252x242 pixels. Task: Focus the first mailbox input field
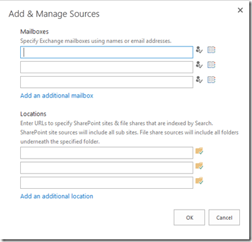point(106,52)
